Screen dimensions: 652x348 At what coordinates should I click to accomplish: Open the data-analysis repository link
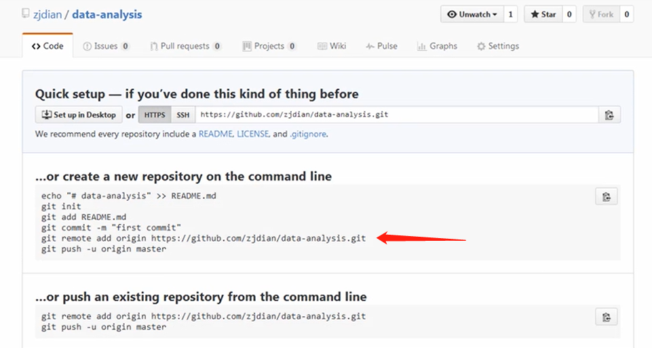coord(107,14)
